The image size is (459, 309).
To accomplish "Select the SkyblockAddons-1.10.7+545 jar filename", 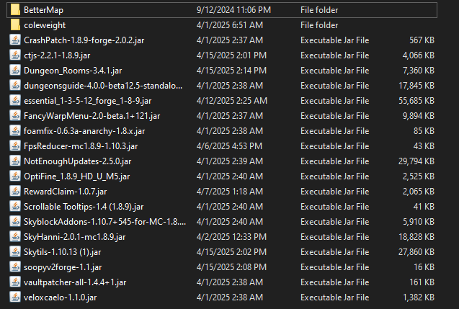I will 104,222.
